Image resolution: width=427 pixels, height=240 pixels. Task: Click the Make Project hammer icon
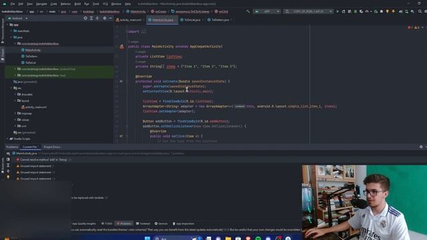[248, 11]
